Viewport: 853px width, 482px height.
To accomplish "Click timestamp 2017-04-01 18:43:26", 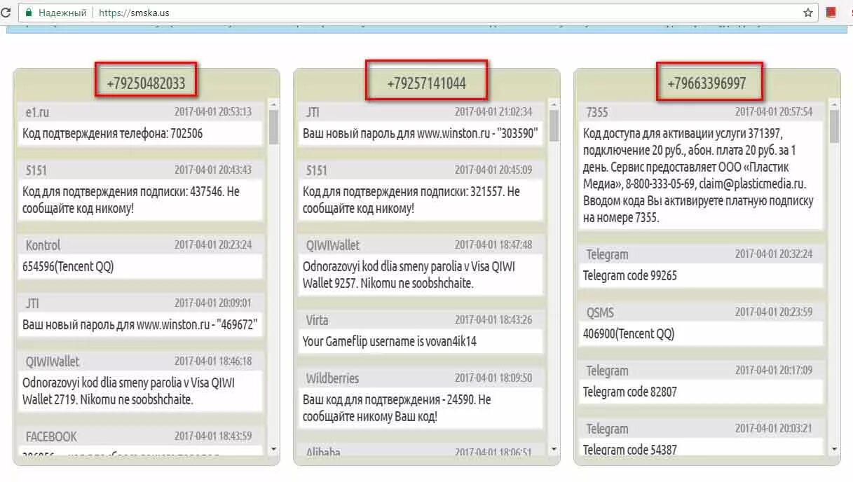I will tap(493, 319).
